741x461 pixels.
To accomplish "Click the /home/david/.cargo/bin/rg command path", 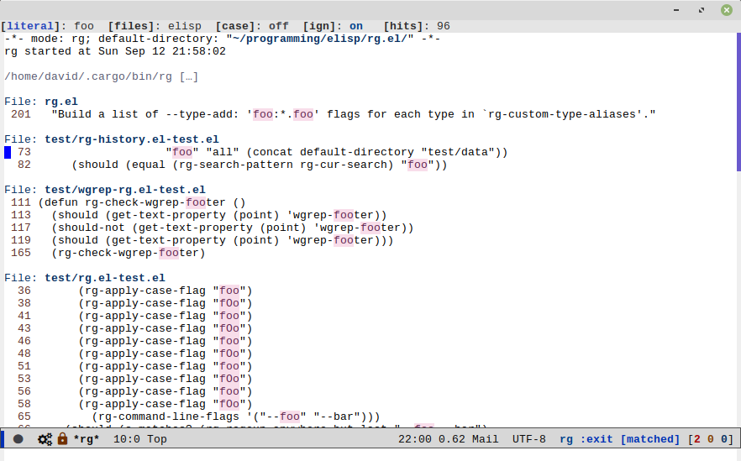I will [x=88, y=76].
